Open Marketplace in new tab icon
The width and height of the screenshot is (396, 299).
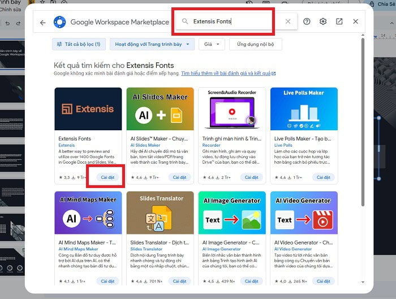tap(339, 22)
